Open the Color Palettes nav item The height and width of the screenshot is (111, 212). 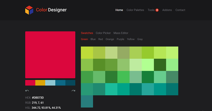135,10
